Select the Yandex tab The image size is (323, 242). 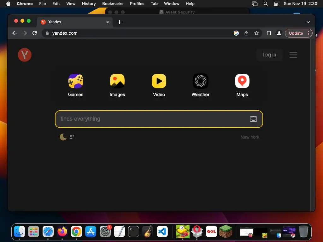pyautogui.click(x=74, y=22)
